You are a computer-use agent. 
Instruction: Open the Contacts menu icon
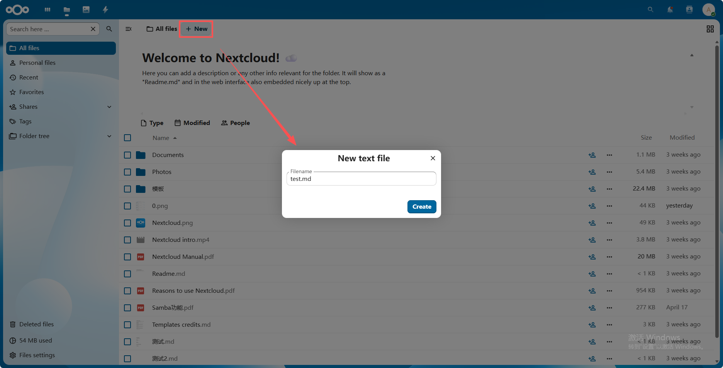689,10
